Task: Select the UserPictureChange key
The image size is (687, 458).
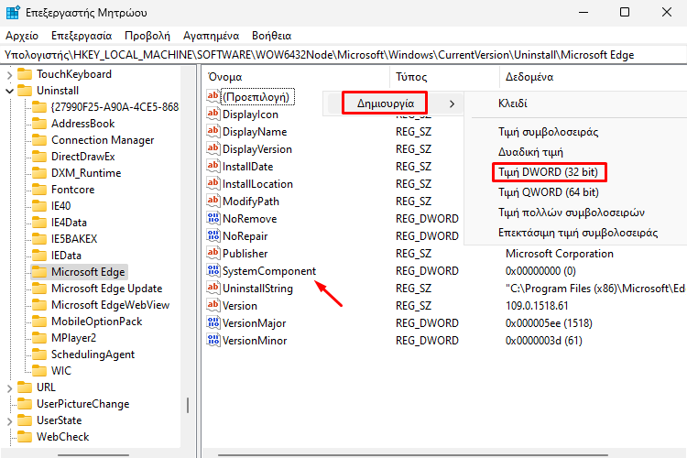Action: (82, 404)
